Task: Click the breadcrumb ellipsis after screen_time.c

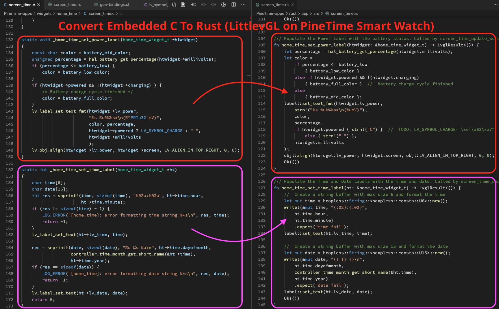Action: tap(121, 14)
